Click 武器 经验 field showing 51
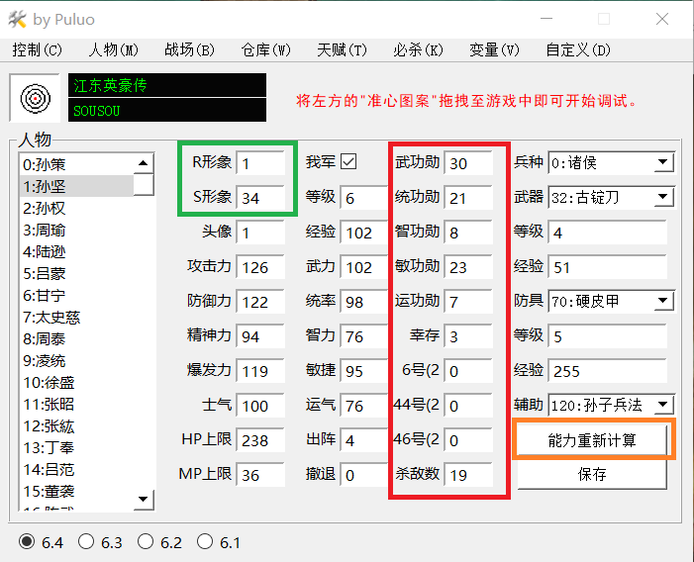694x562 pixels. click(607, 267)
